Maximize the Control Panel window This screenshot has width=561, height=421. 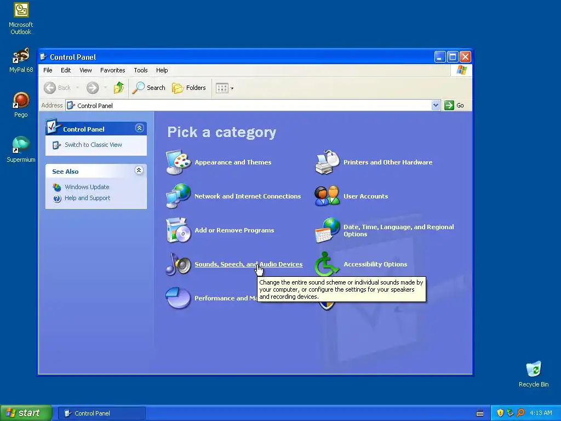(453, 56)
